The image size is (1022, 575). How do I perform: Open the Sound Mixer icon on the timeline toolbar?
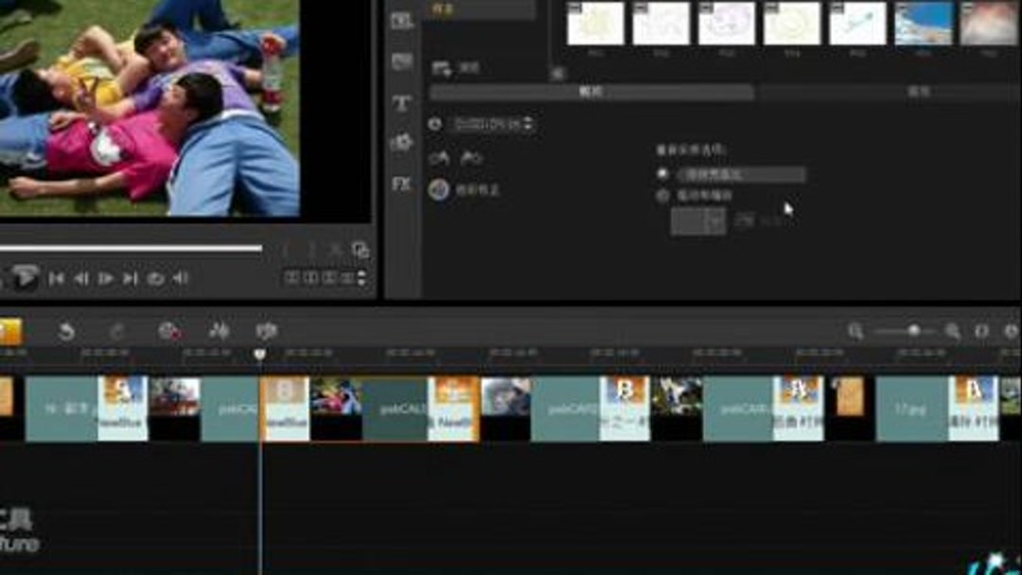click(x=219, y=331)
